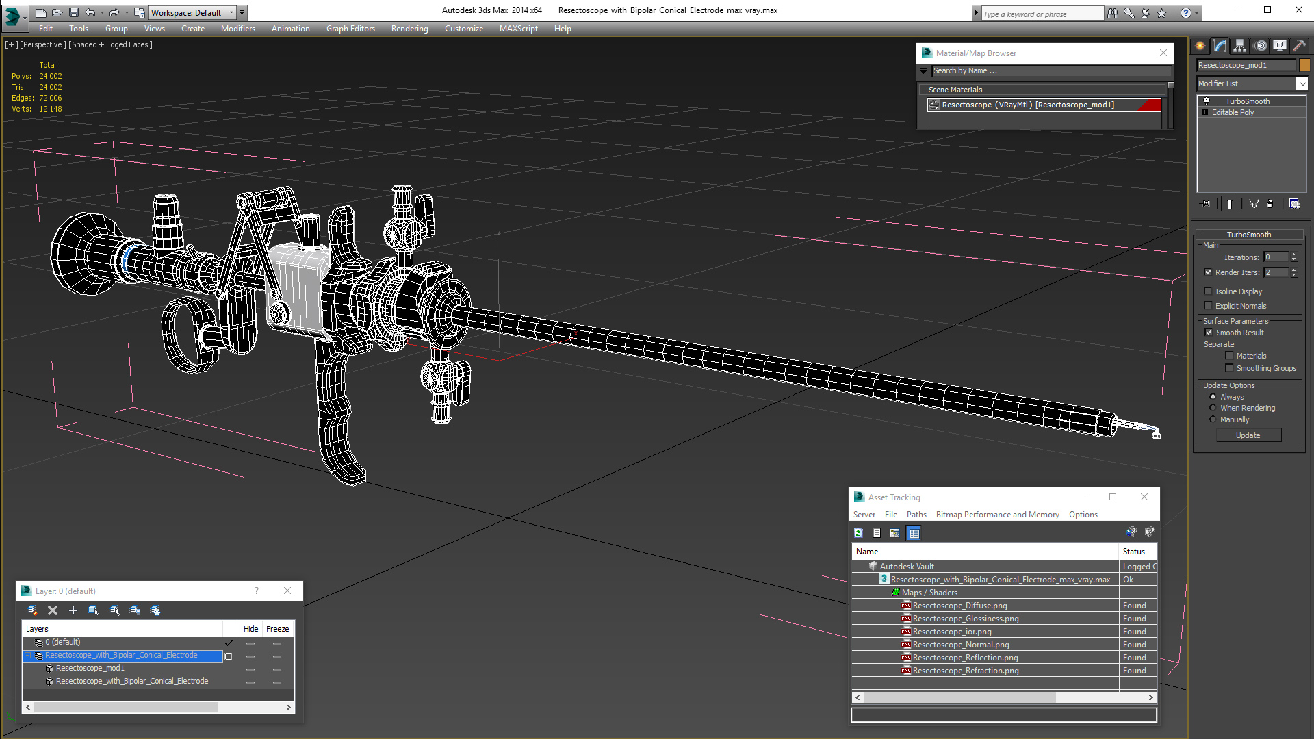Open the Hierarchy command panel tab

tap(1240, 46)
